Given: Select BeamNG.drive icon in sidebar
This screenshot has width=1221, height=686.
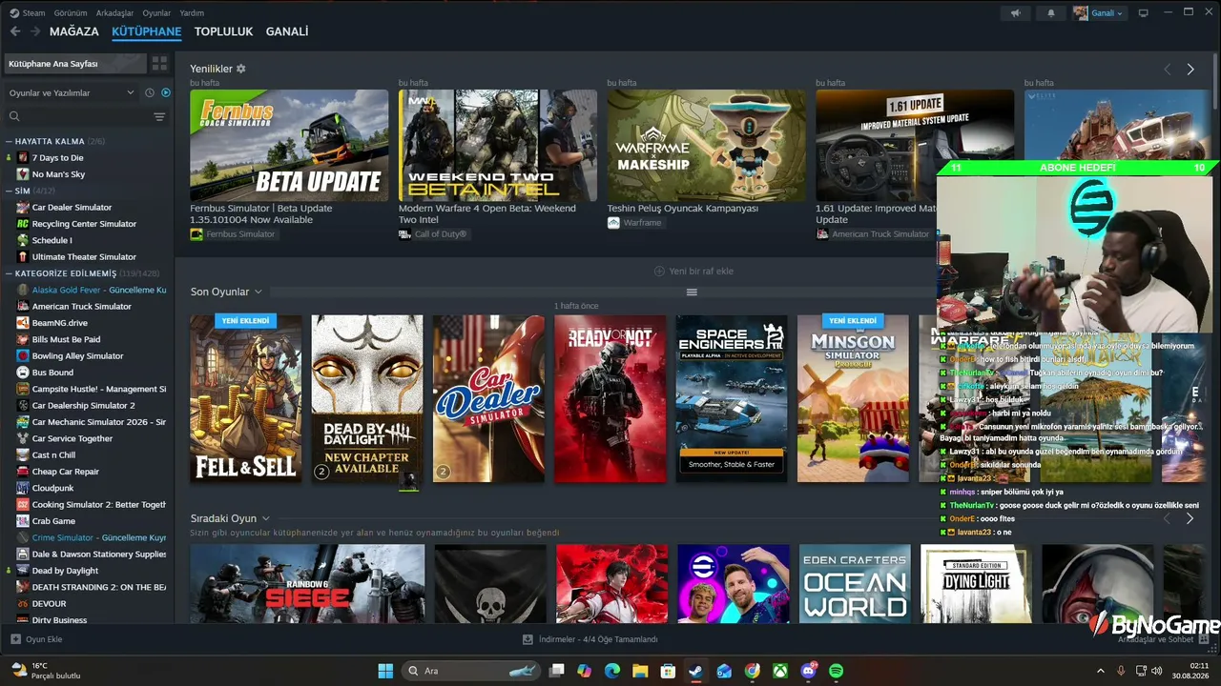Looking at the screenshot, I should tap(23, 323).
